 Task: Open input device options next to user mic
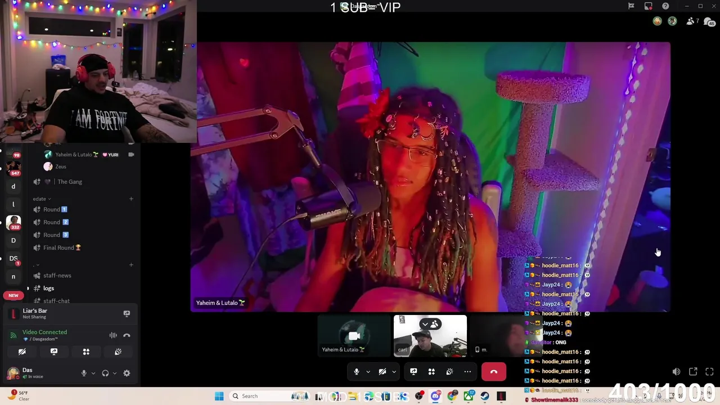click(x=93, y=373)
